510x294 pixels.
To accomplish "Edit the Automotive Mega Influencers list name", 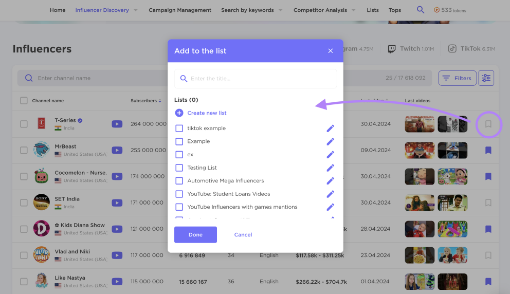I will pos(331,181).
